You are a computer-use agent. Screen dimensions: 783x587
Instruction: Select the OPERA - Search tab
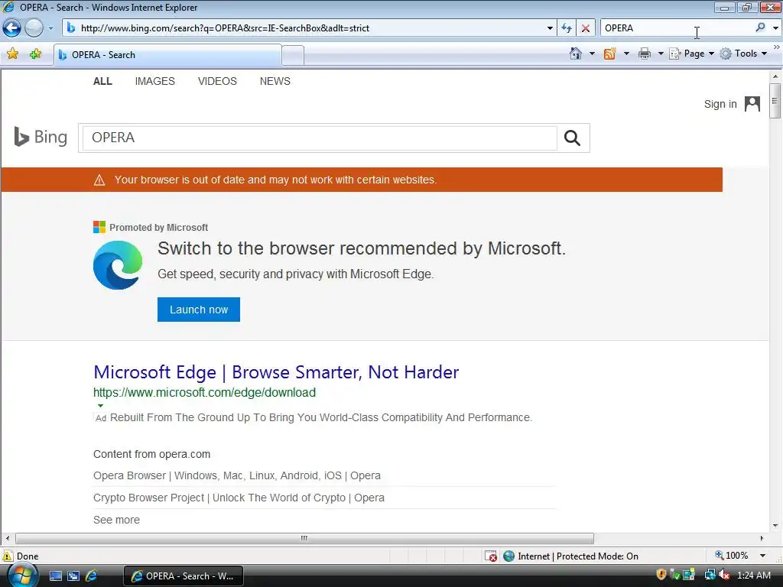coord(167,55)
